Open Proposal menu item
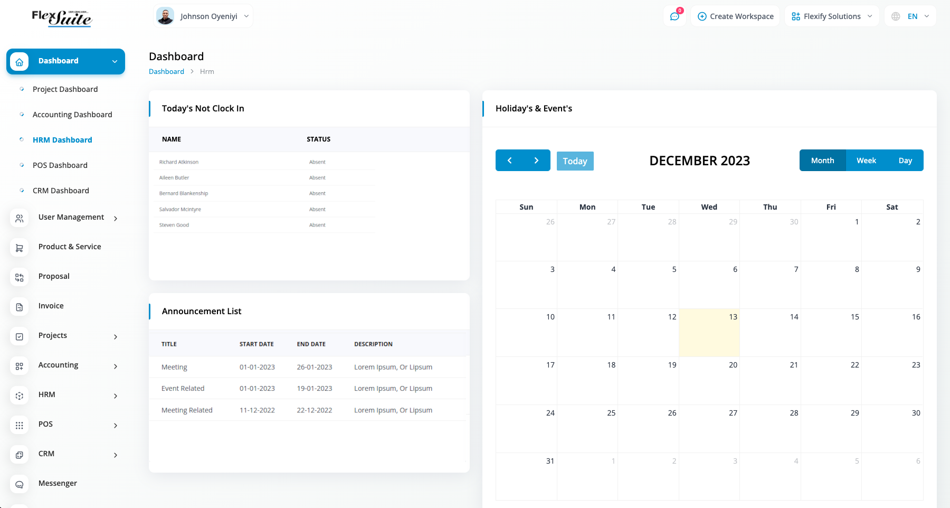This screenshot has width=950, height=508. tap(54, 276)
